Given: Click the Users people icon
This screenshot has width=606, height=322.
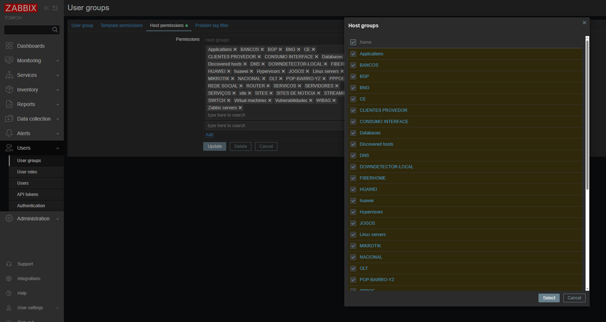Looking at the screenshot, I should point(9,148).
